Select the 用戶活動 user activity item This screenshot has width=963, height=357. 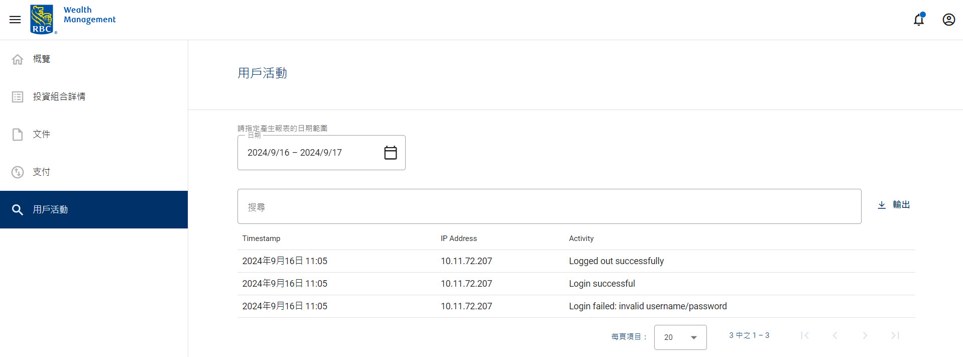(x=94, y=210)
